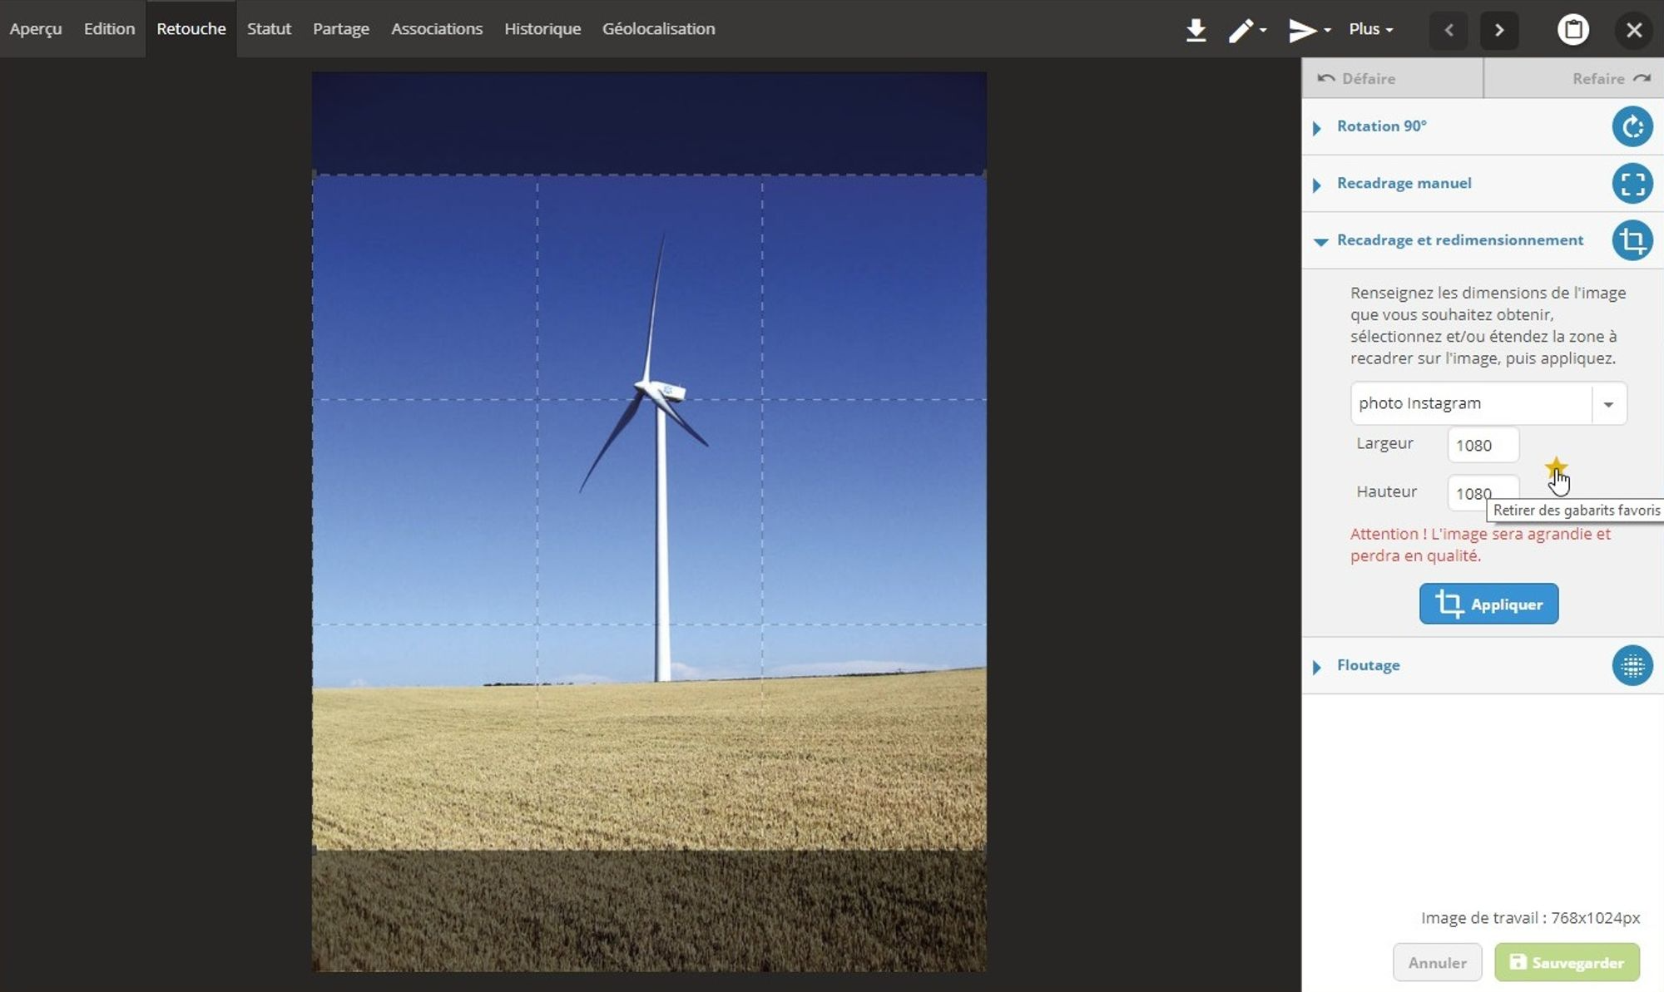Image resolution: width=1664 pixels, height=992 pixels.
Task: Click the manual crop frame icon
Action: click(1632, 183)
